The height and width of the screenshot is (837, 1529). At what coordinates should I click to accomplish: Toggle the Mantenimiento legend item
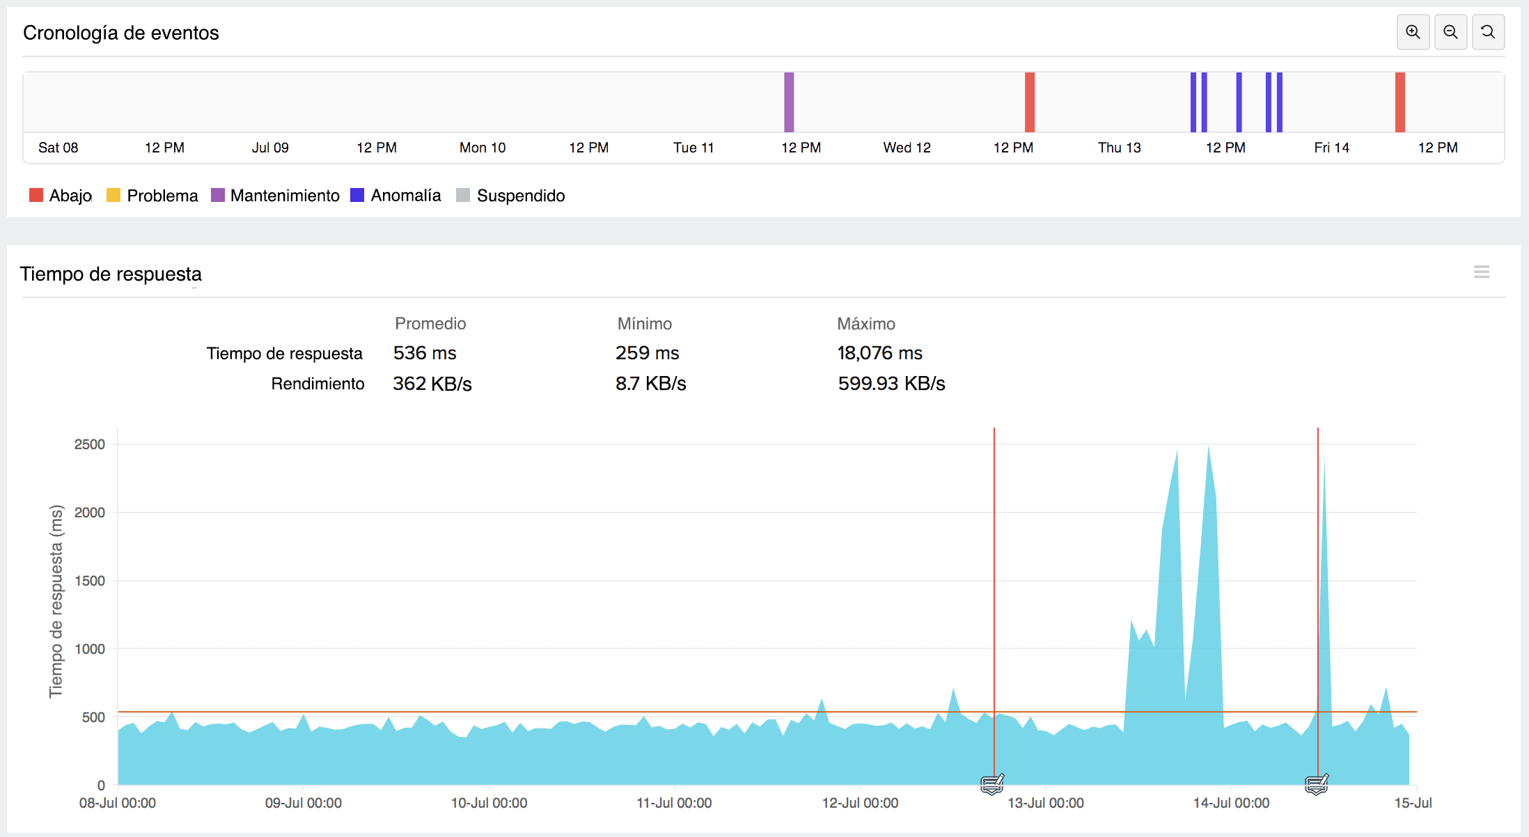point(276,196)
